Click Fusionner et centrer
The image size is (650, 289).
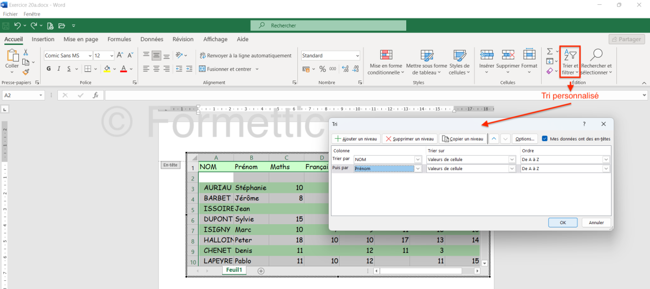tap(229, 69)
